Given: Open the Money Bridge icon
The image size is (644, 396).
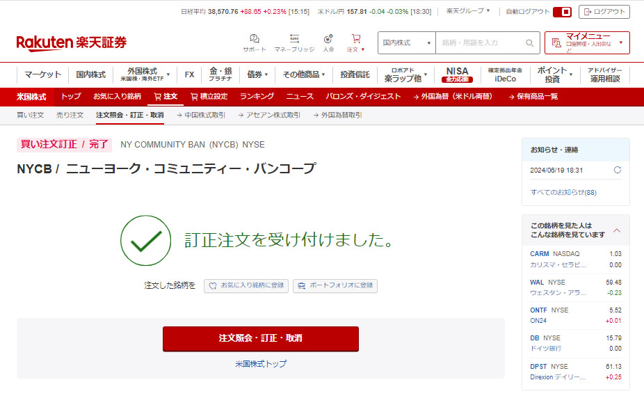Looking at the screenshot, I should coord(293,40).
